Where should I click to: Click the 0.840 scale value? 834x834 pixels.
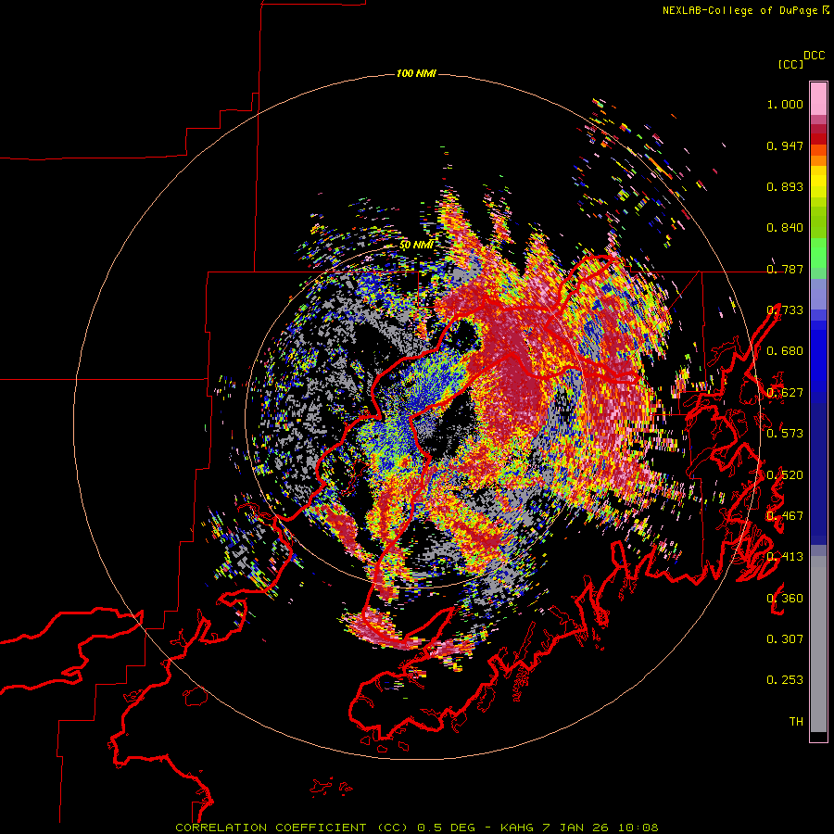coord(785,228)
